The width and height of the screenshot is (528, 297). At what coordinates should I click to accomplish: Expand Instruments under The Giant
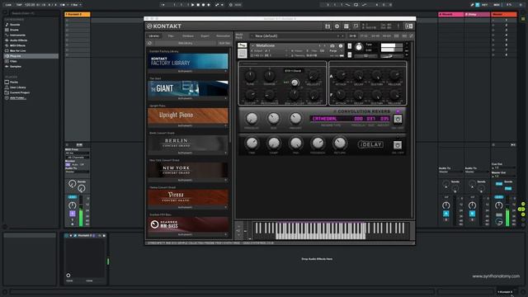188,98
